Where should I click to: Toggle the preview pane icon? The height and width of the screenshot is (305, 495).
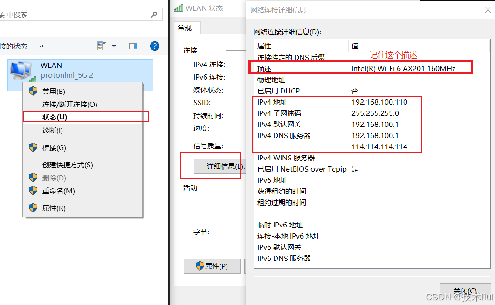tap(133, 46)
